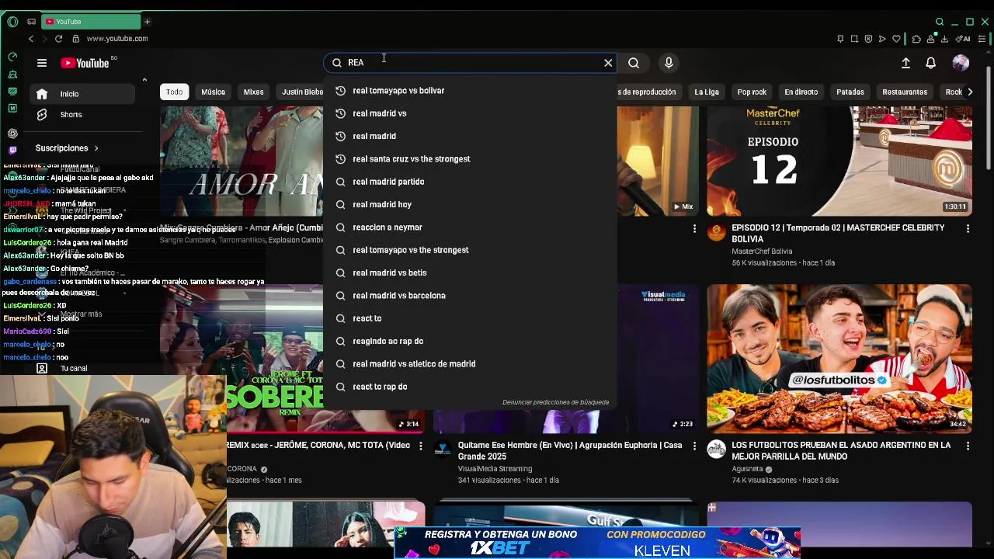Clear the search box with the X
Viewport: 994px width, 559px height.
tap(608, 63)
